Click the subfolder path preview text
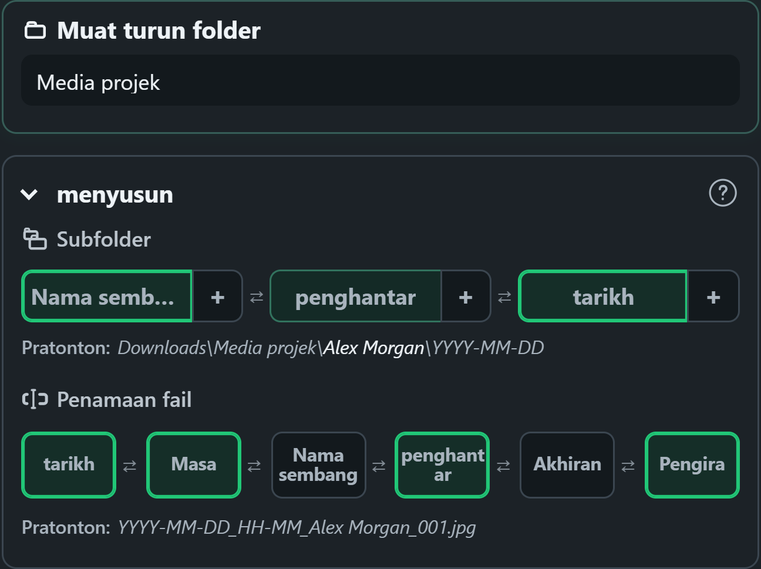This screenshot has height=569, width=761. click(331, 348)
